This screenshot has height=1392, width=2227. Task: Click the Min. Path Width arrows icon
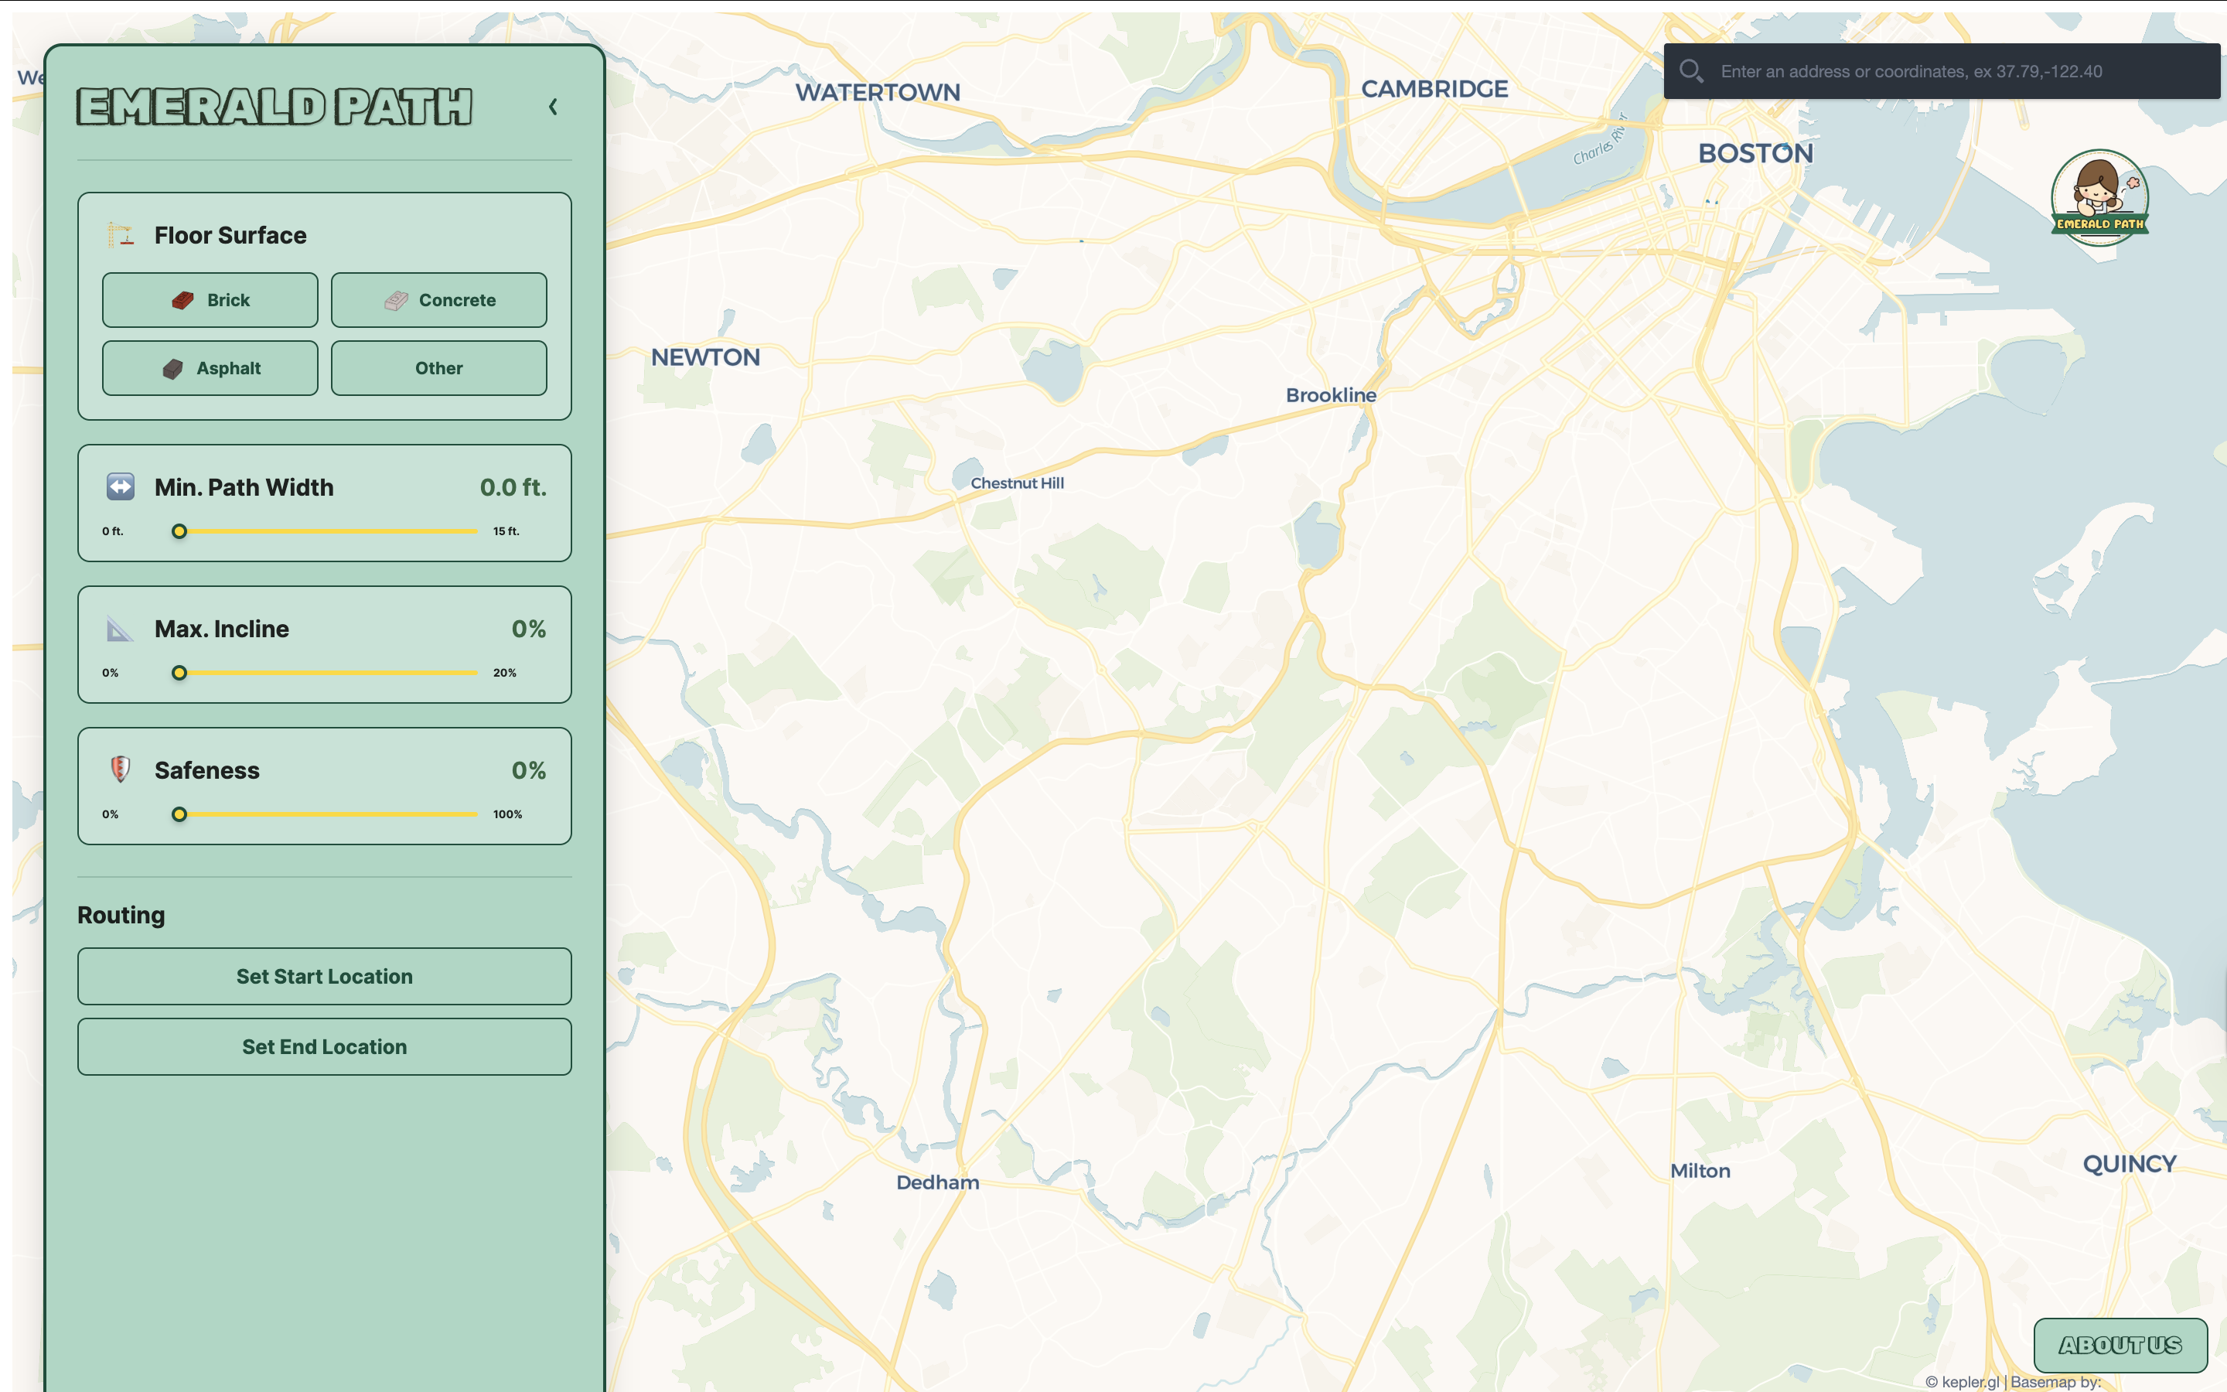tap(121, 487)
